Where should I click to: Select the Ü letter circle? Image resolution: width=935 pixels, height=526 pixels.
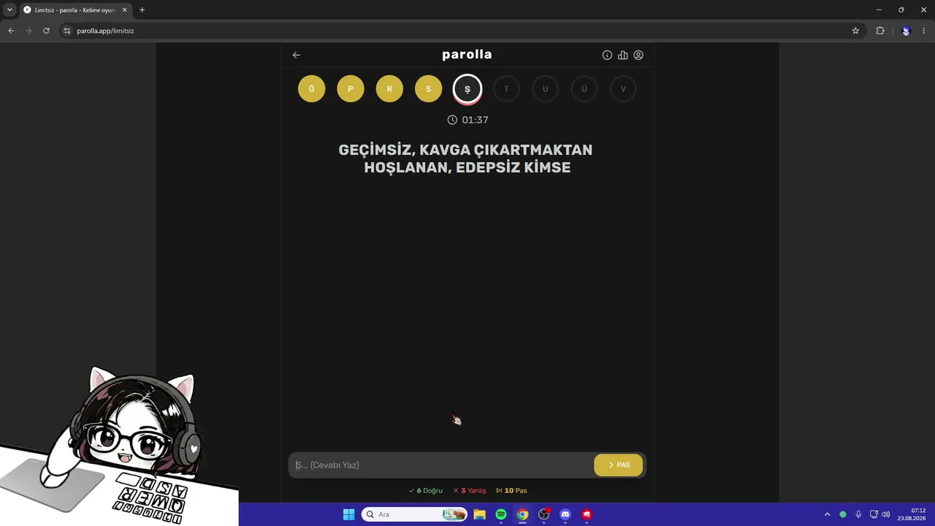(x=584, y=89)
